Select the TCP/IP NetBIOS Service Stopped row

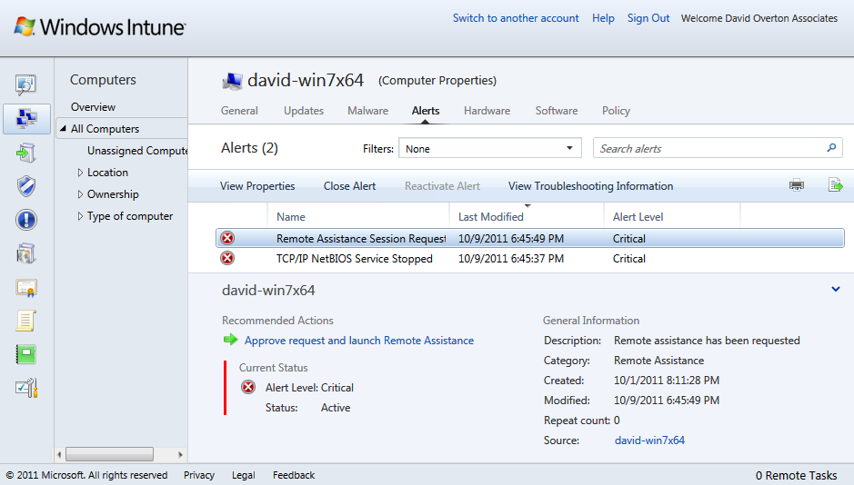(x=529, y=258)
